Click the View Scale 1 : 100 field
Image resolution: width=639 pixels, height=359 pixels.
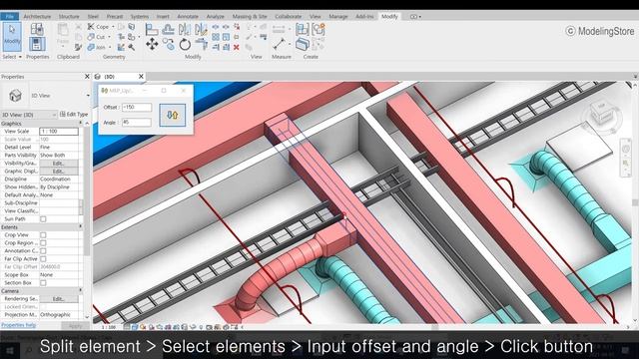59,131
